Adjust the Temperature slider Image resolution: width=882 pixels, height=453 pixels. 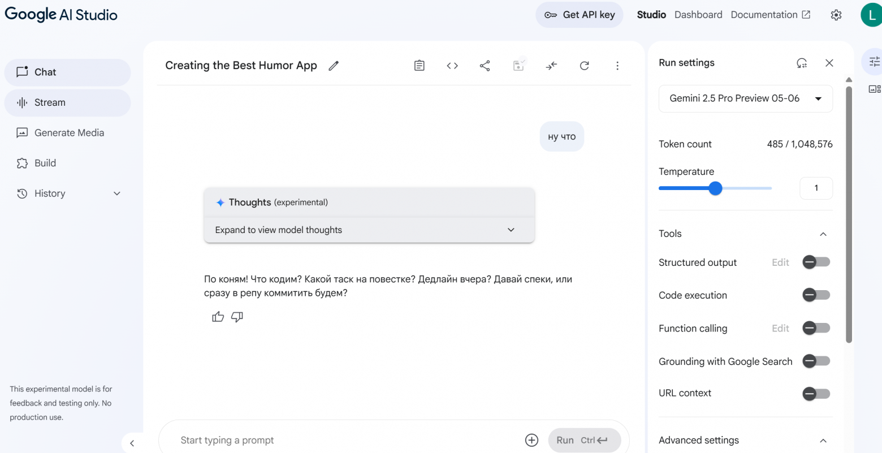[715, 188]
